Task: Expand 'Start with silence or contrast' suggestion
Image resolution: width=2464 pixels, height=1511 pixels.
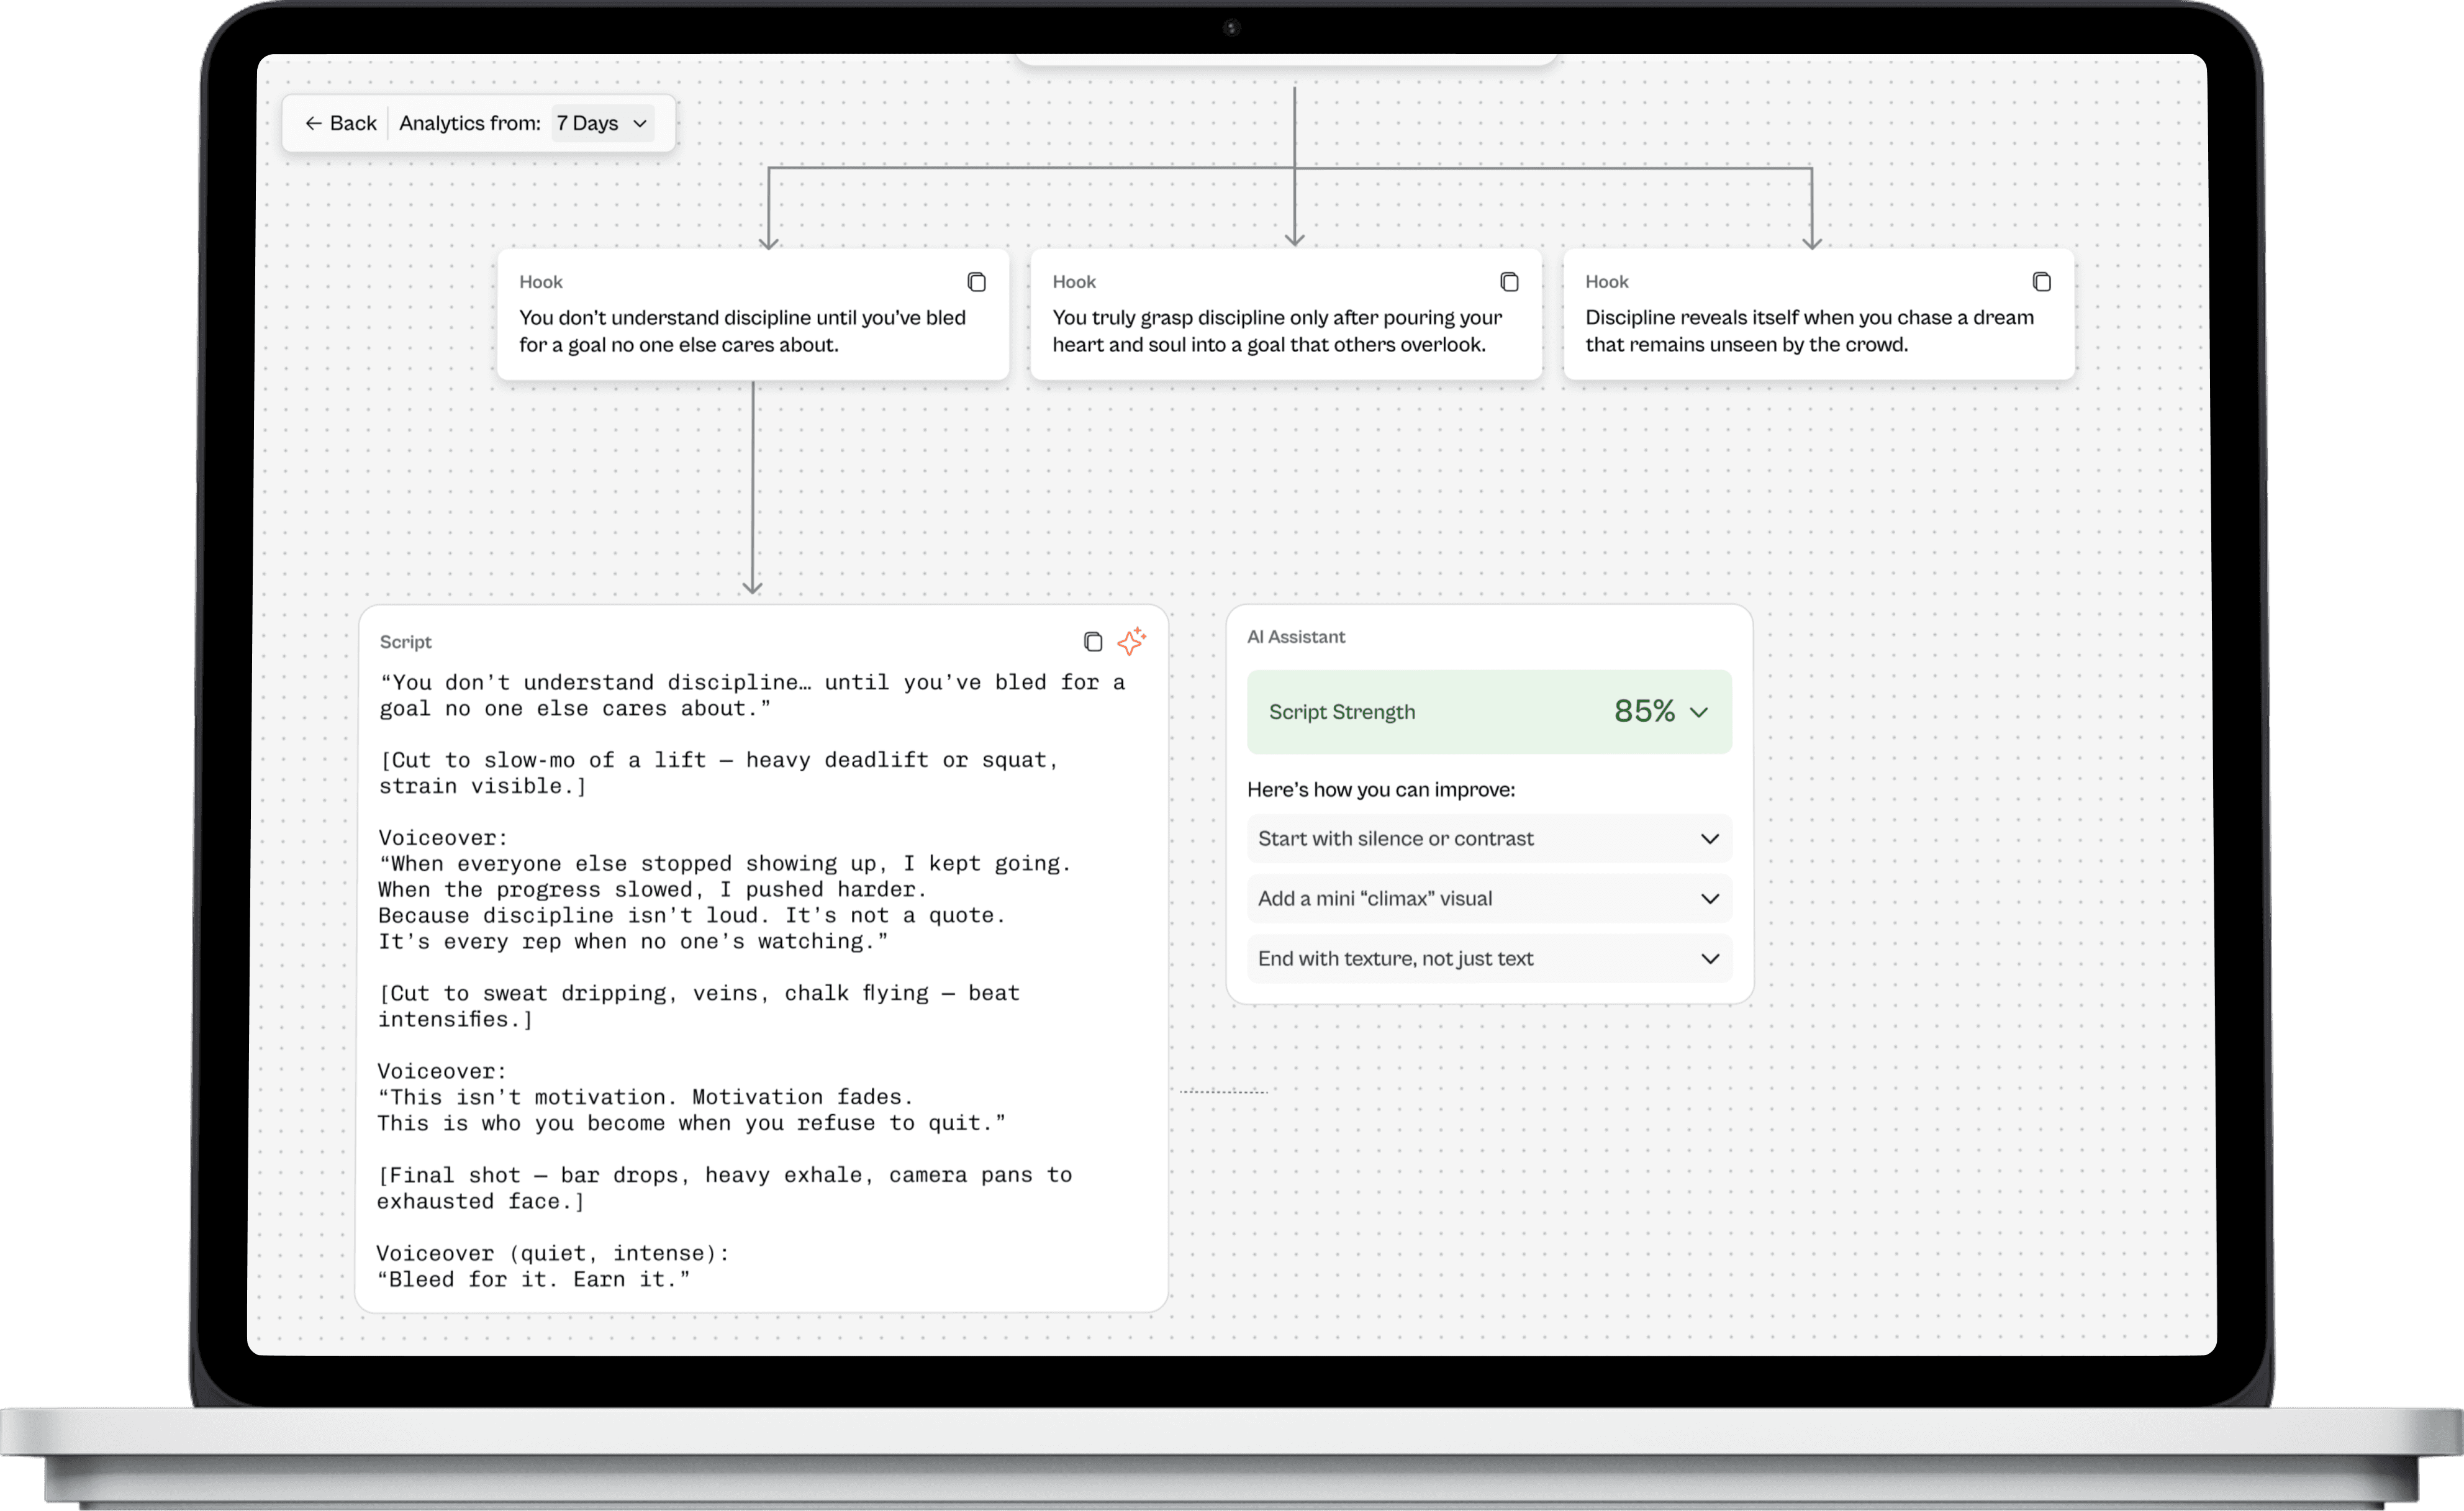Action: pos(1709,839)
